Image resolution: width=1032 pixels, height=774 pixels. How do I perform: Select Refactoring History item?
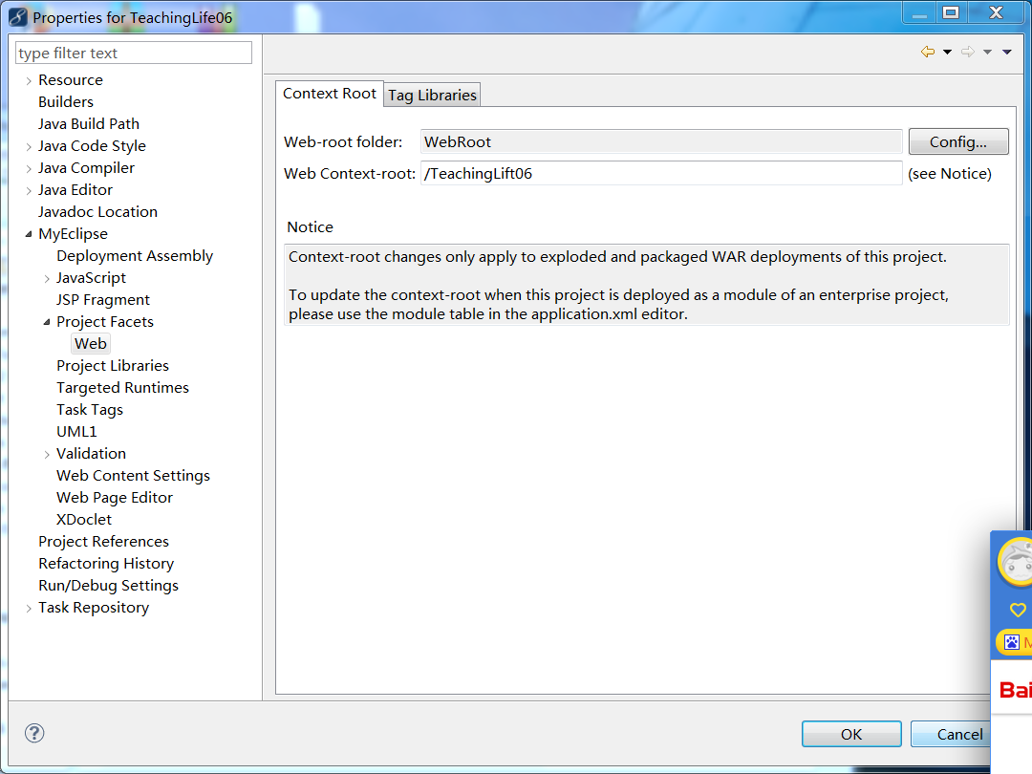(x=106, y=564)
